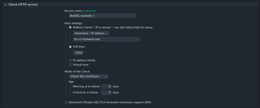Click the dropdown arrow next to Hostname / IP address

107,34
